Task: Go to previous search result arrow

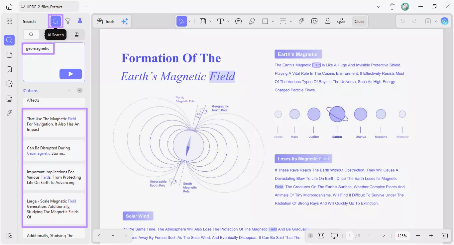Action: (69, 90)
